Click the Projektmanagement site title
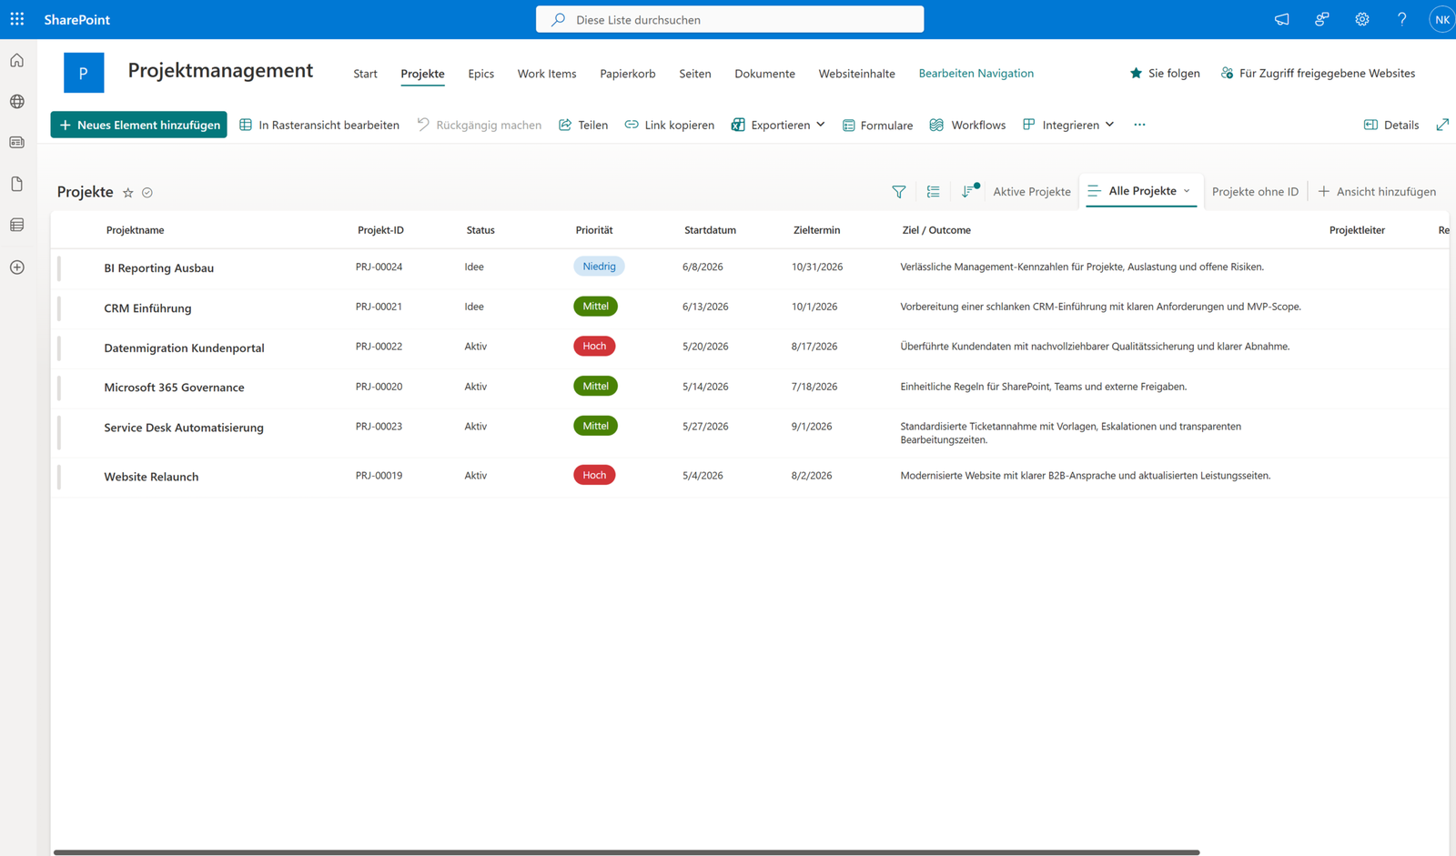This screenshot has height=856, width=1456. point(220,71)
